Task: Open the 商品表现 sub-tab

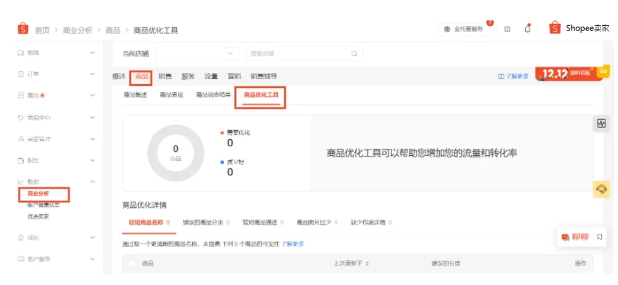Action: point(172,95)
